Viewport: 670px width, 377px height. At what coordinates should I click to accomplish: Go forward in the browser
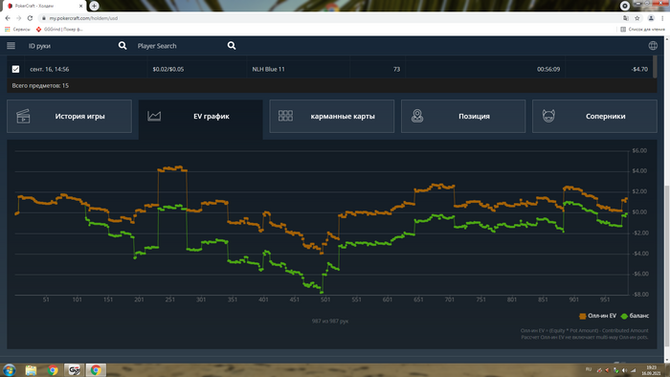pos(19,18)
